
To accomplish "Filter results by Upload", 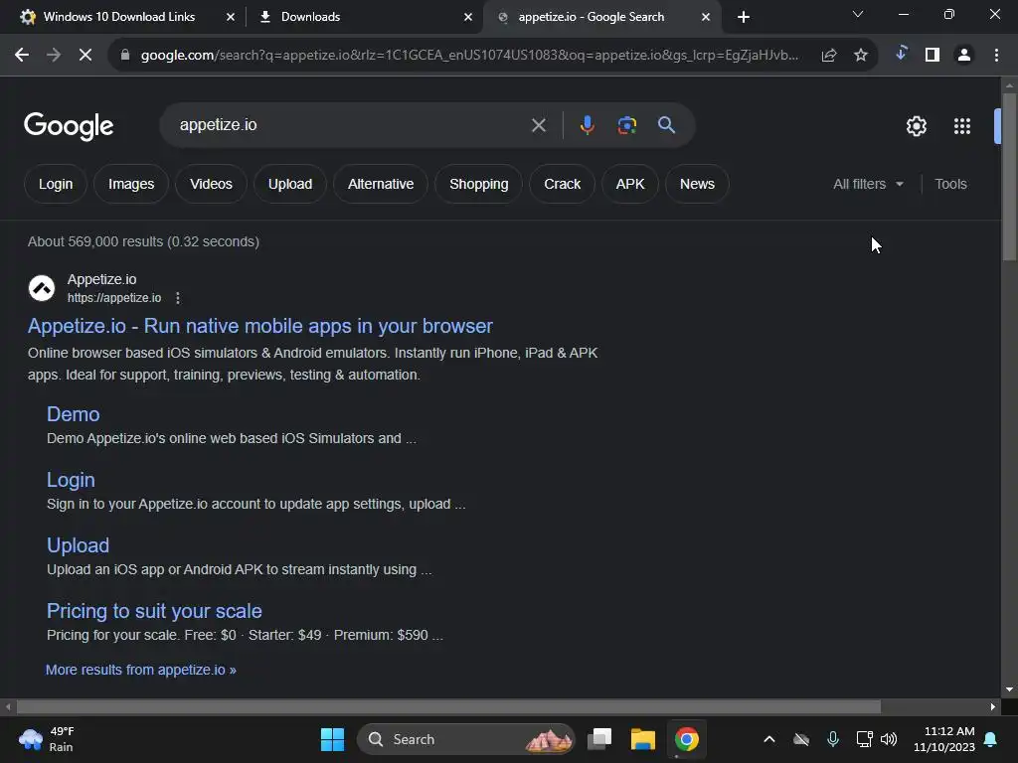I will 290,184.
